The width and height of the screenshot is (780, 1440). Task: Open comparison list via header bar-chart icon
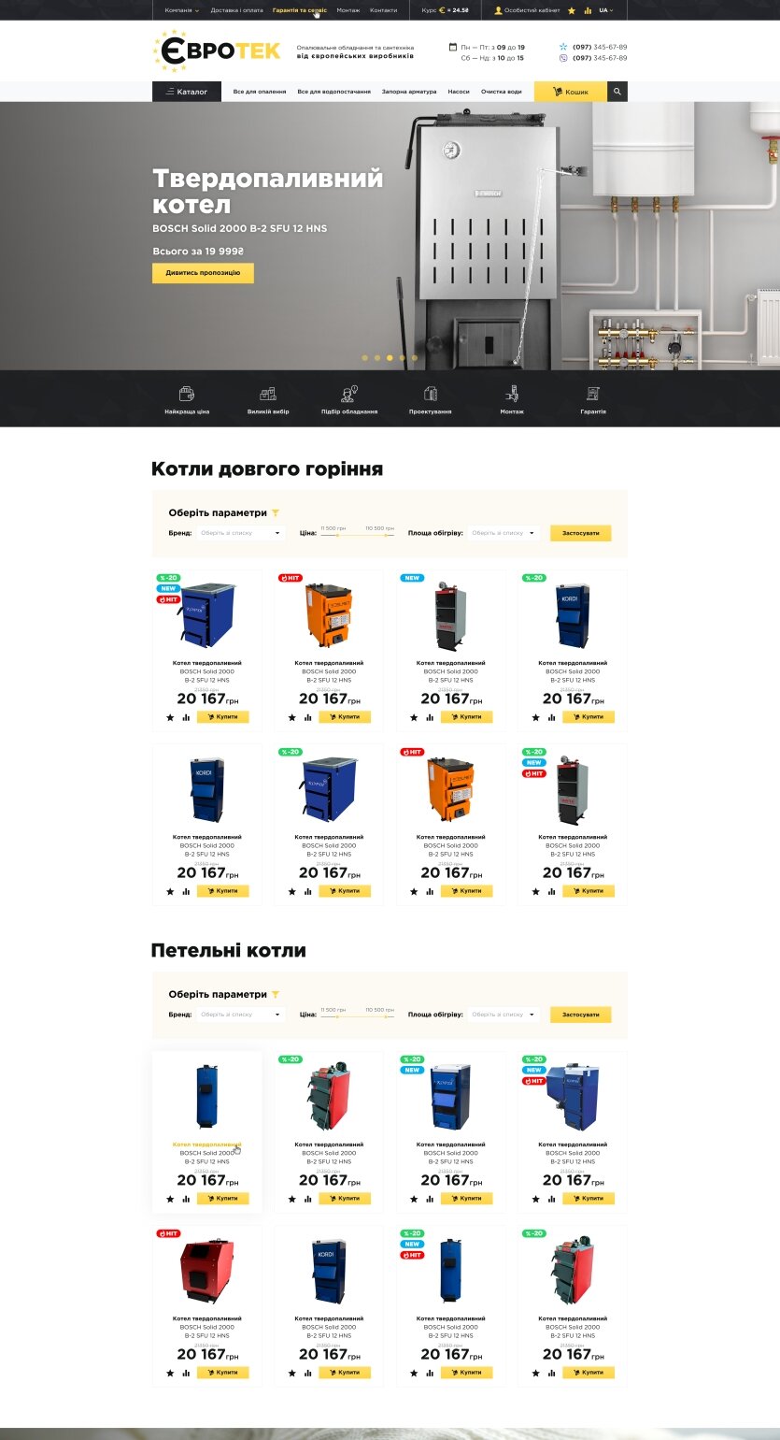tap(588, 10)
